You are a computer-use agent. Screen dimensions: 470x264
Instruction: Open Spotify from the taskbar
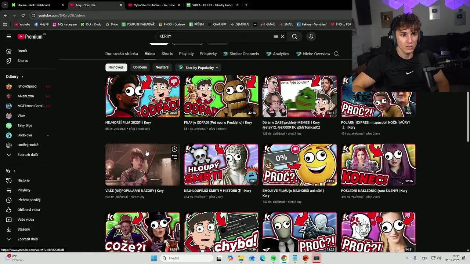[273, 258]
